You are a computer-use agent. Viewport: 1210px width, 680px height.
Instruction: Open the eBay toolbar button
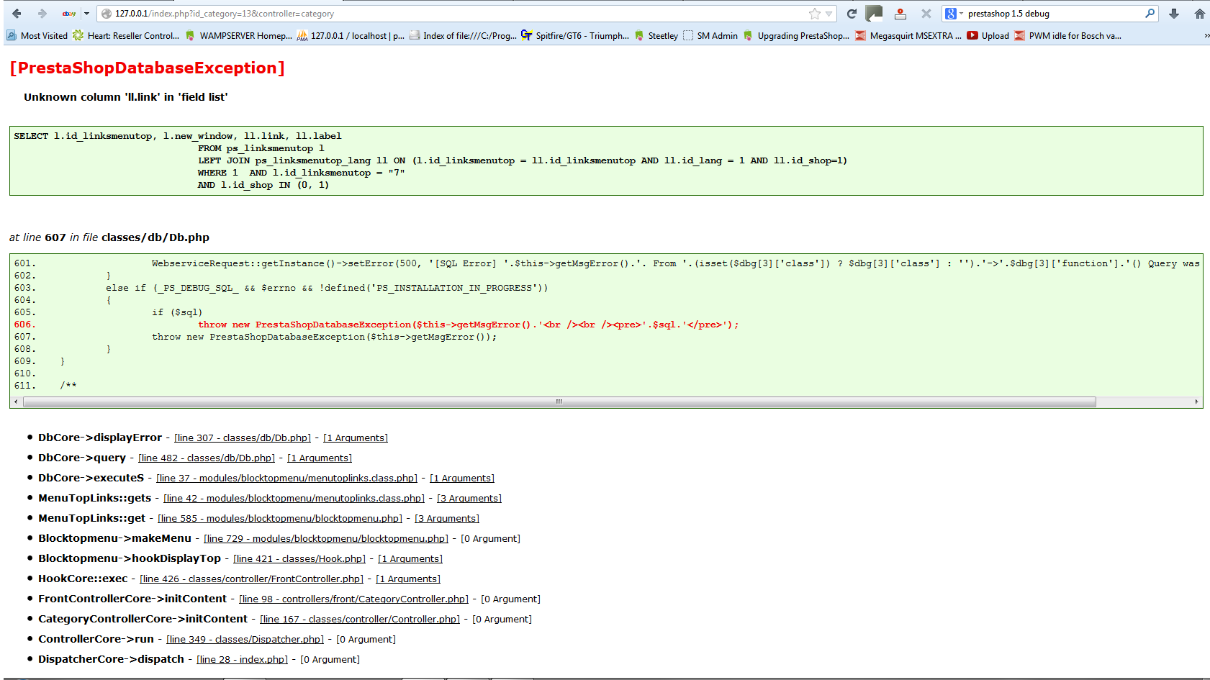coord(69,14)
